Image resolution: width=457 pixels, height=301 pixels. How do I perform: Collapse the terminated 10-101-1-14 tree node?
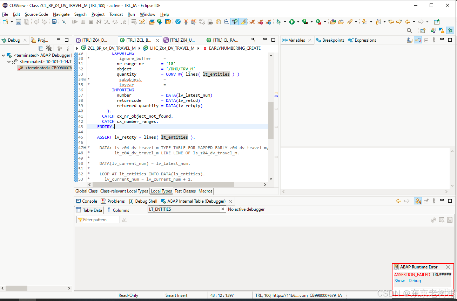pos(9,62)
